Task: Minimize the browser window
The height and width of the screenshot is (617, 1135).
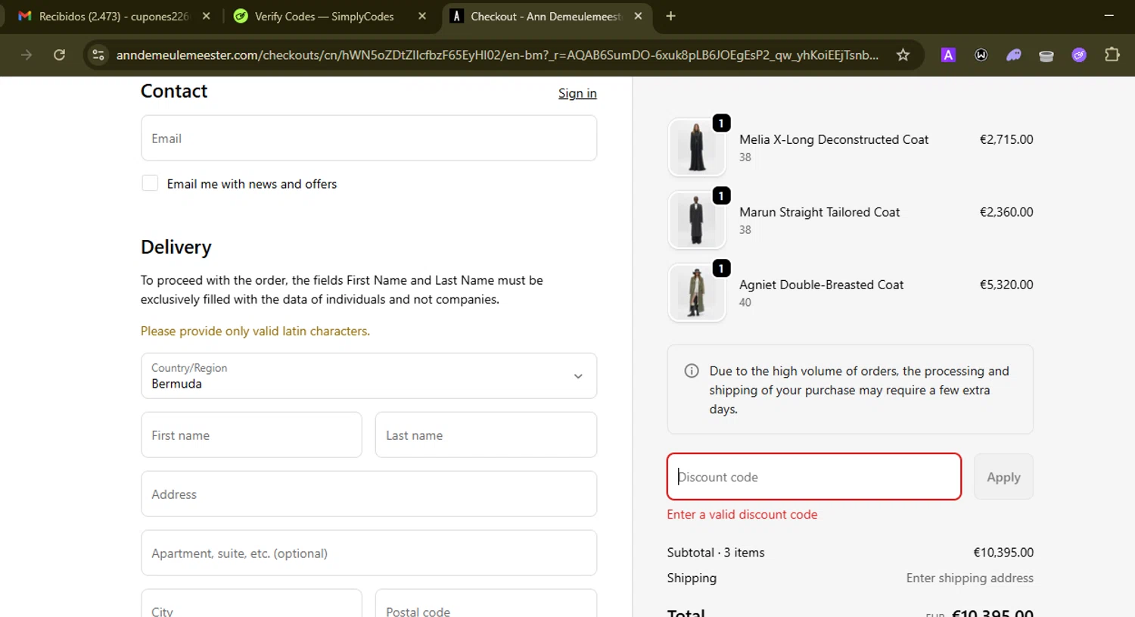Action: pyautogui.click(x=1109, y=16)
